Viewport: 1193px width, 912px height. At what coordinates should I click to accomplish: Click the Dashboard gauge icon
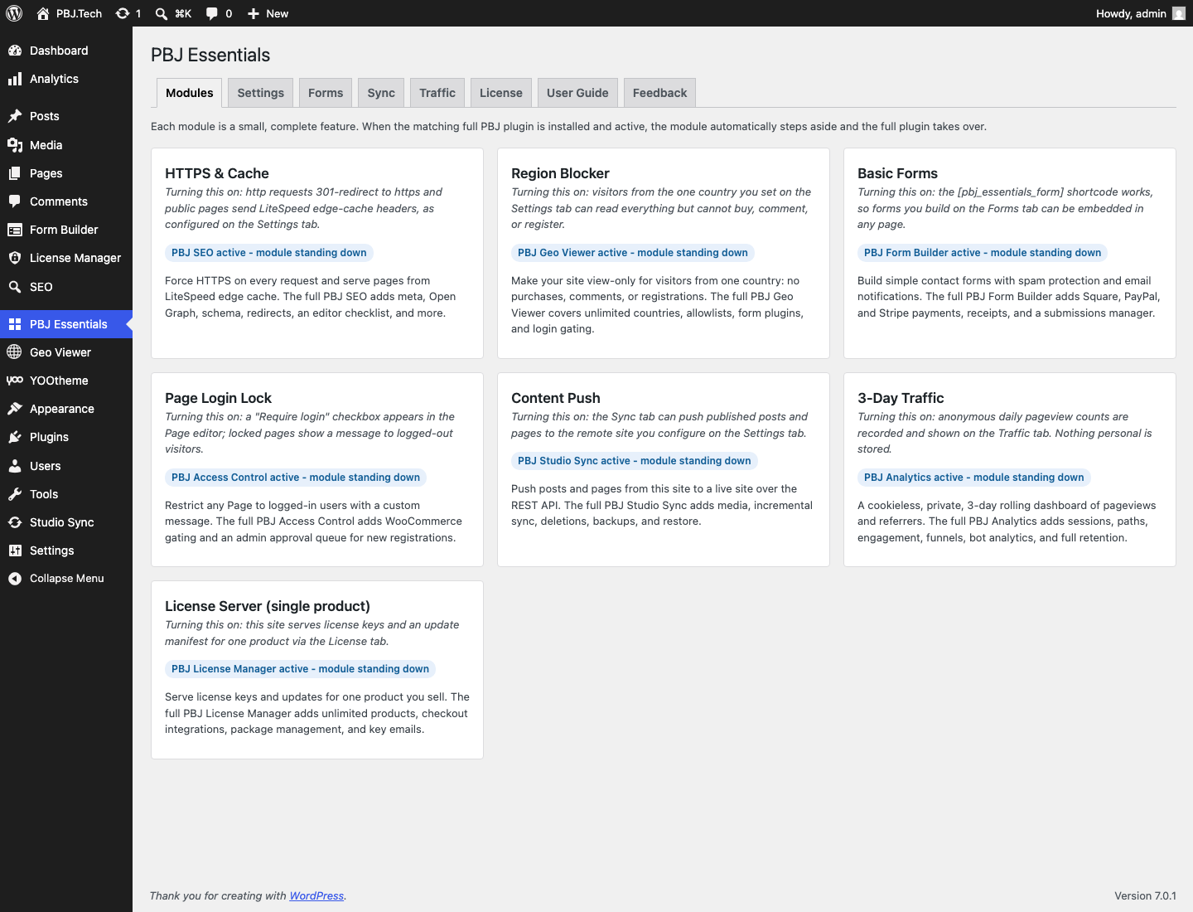pos(15,51)
